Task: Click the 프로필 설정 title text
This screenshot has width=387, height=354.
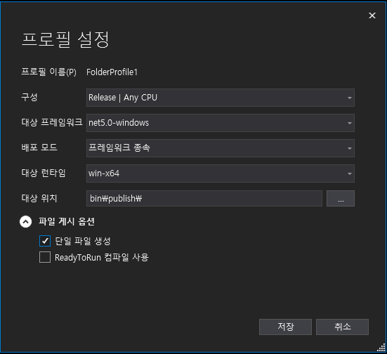Action: [65, 39]
